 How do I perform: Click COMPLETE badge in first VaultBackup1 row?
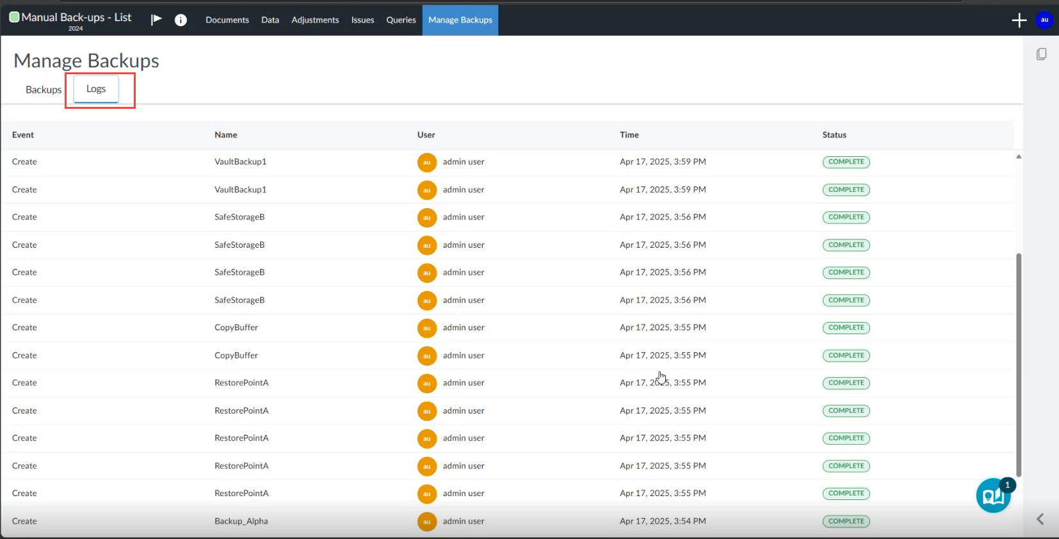click(x=846, y=162)
